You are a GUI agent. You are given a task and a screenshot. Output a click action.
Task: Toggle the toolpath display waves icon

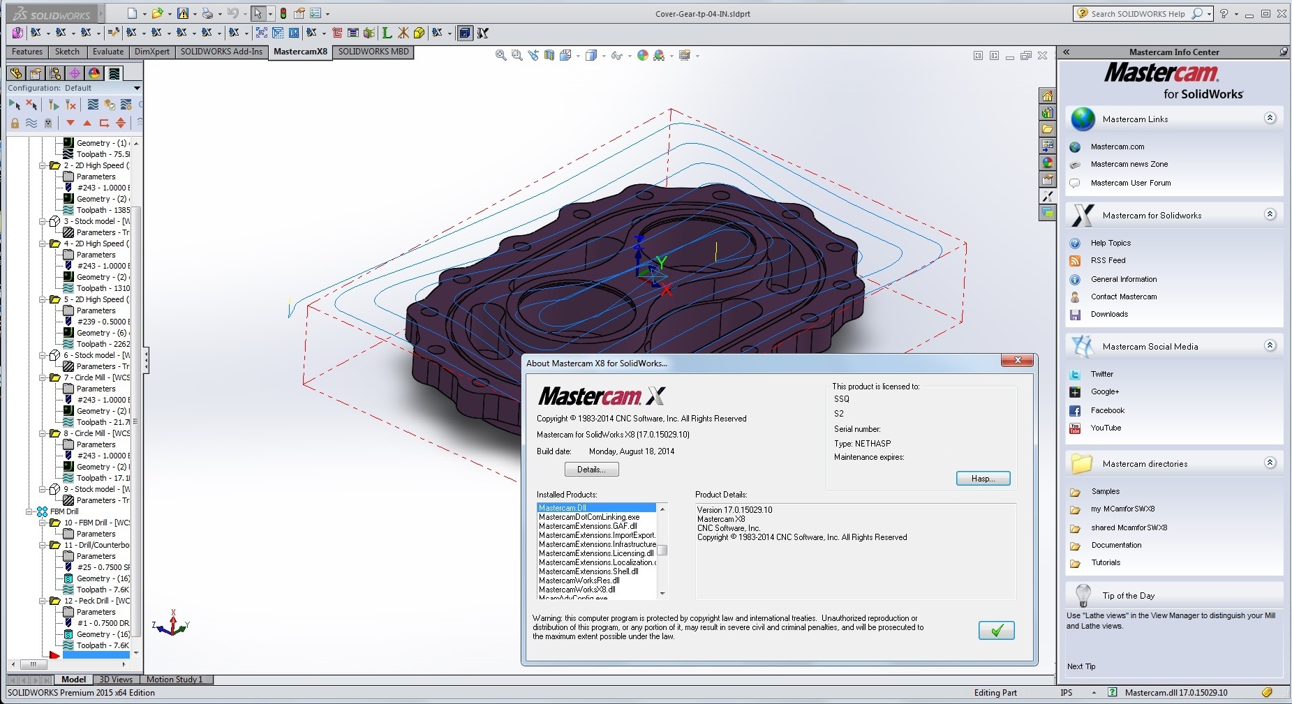point(31,123)
